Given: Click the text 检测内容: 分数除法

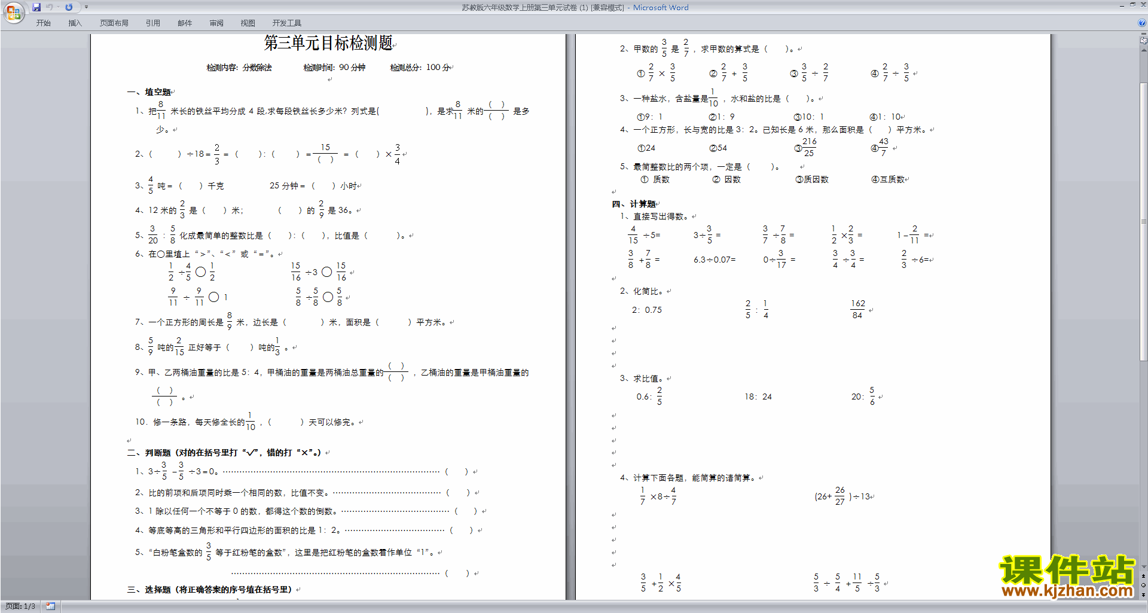Looking at the screenshot, I should pyautogui.click(x=239, y=68).
